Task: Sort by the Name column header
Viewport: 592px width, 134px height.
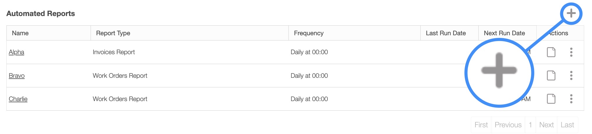Action: coord(20,33)
